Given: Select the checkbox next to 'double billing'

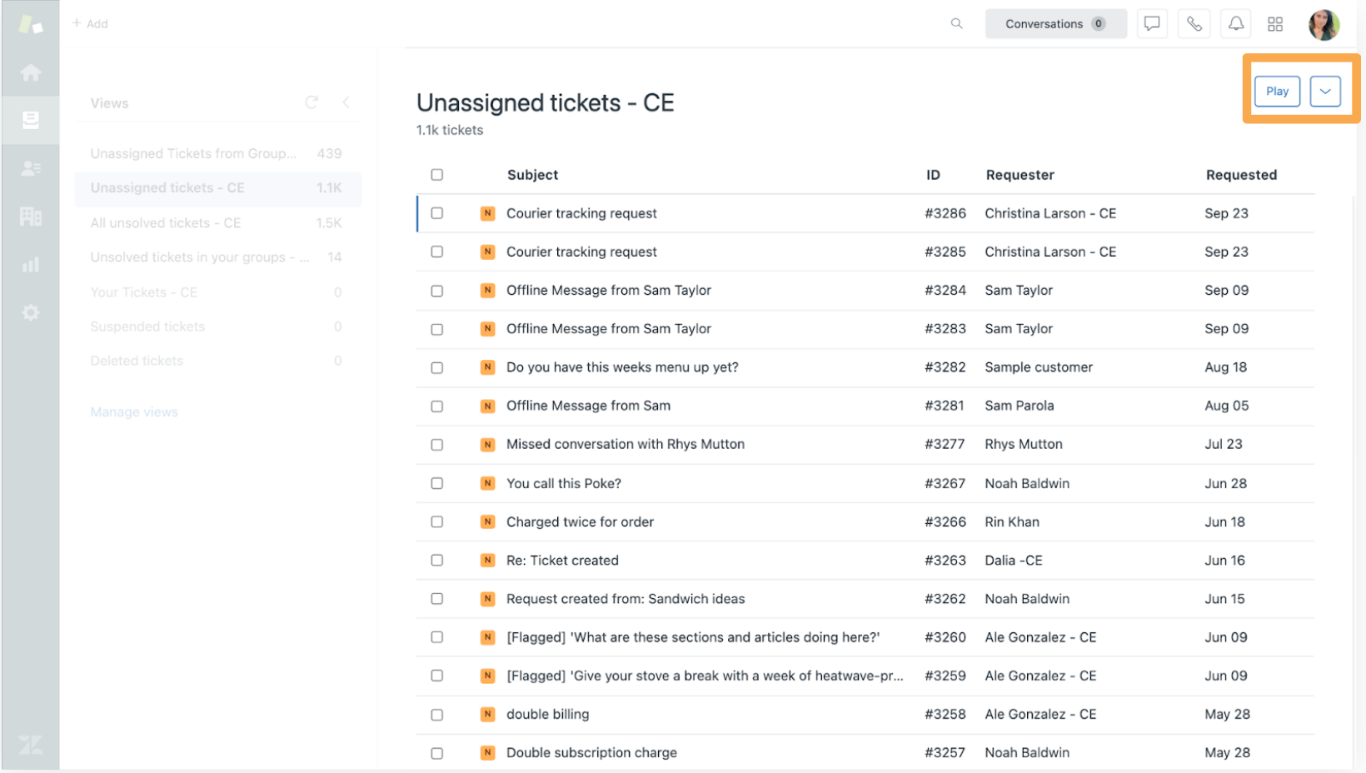Looking at the screenshot, I should pos(436,714).
